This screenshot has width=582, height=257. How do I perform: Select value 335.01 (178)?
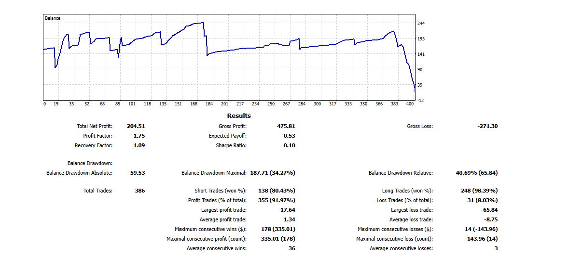click(x=277, y=239)
